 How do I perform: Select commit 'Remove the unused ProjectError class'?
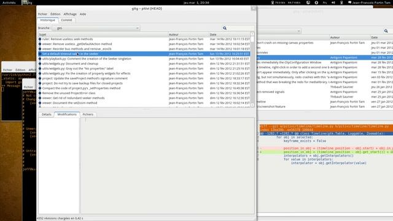pyautogui.click(x=144, y=93)
